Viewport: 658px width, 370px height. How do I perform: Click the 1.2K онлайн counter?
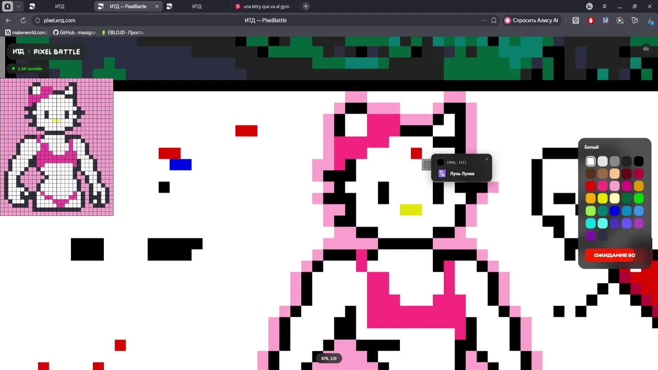tap(27, 68)
